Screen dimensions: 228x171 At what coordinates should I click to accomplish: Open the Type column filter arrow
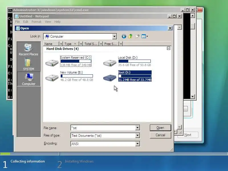(81, 44)
